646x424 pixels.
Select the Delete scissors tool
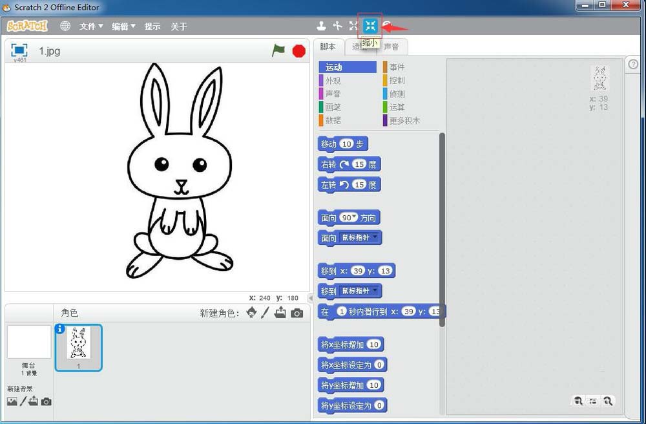pos(337,26)
